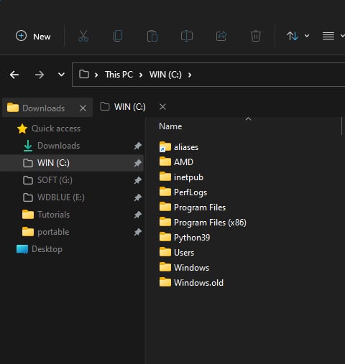
Task: Toggle the pin next to Tutorials
Action: [137, 215]
